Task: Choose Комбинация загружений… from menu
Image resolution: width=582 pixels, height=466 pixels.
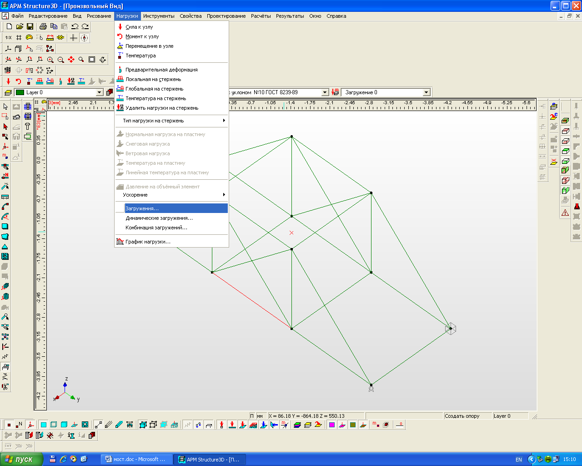Action: [x=171, y=228]
